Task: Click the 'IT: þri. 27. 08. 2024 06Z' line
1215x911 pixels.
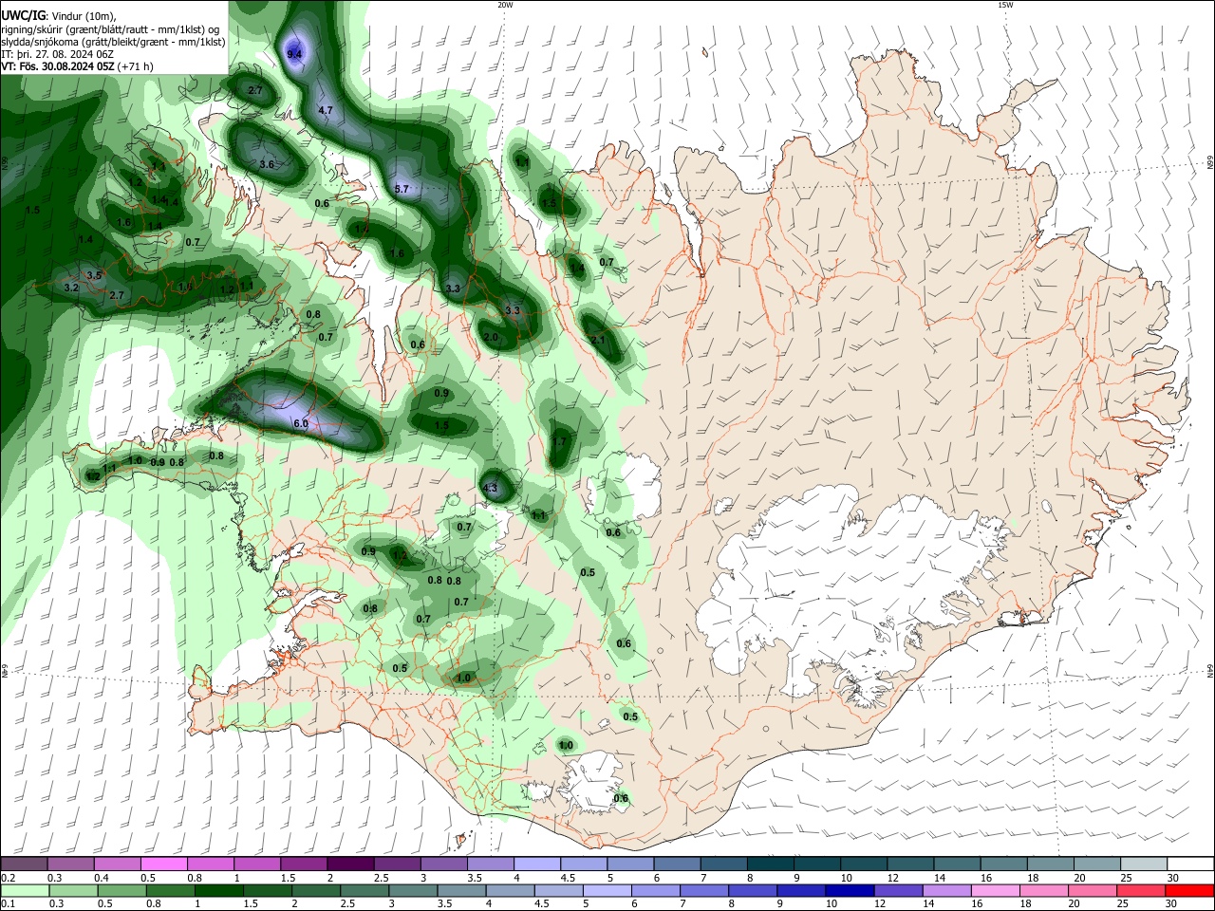Action: pos(59,54)
